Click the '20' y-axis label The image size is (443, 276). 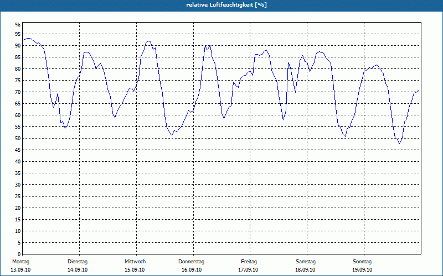click(18, 208)
